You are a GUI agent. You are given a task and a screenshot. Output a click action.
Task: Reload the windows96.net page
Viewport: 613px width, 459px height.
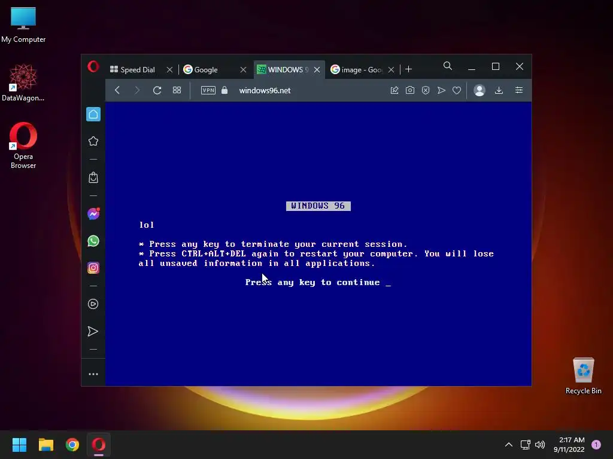pos(157,90)
